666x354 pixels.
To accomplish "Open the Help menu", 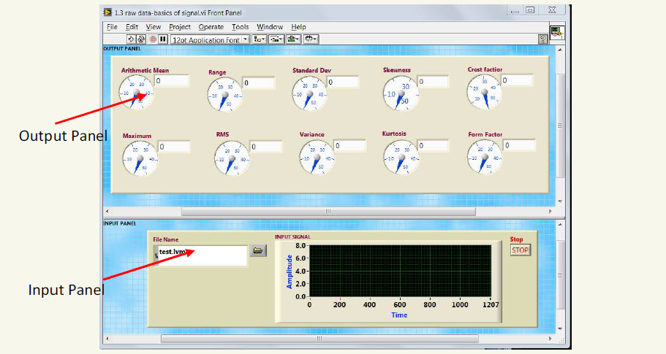I will click(298, 27).
